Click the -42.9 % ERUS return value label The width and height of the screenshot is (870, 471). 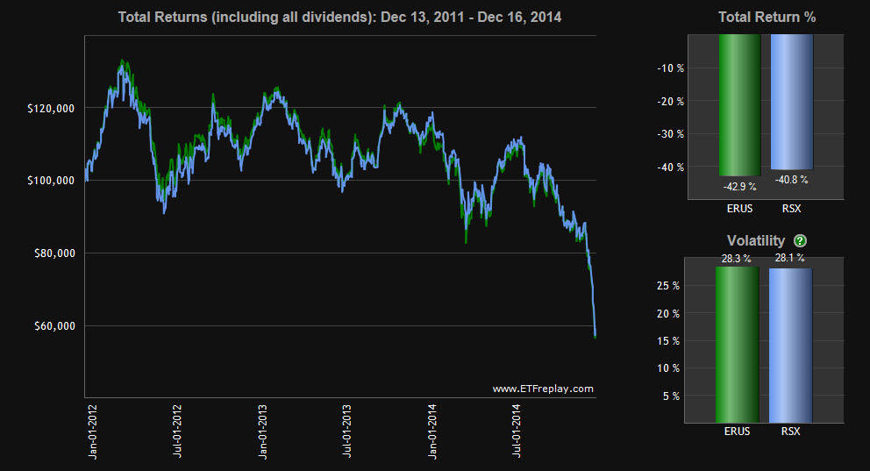coord(739,188)
